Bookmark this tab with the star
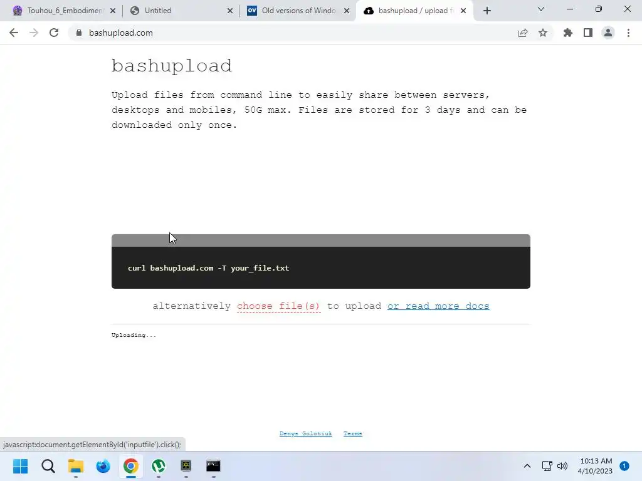Viewport: 642px width, 481px height. point(543,33)
